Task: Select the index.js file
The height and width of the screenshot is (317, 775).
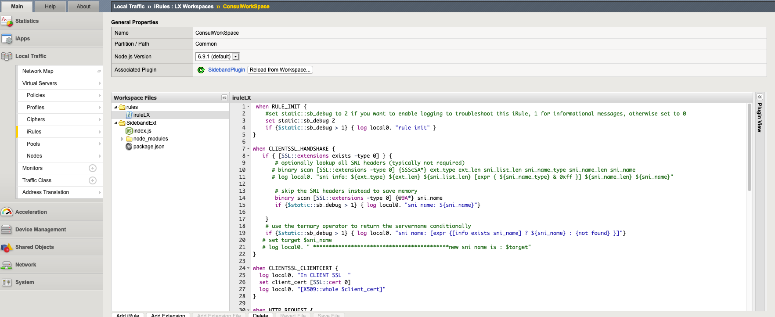Action: point(142,131)
